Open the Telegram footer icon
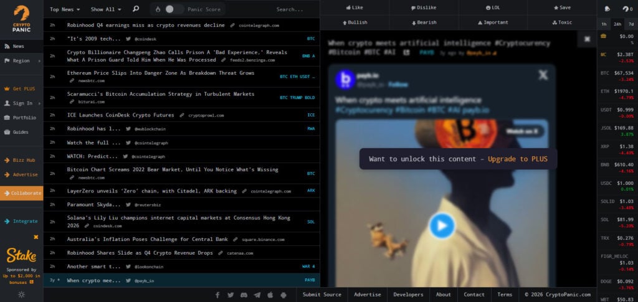638x302 pixels. tap(257, 295)
